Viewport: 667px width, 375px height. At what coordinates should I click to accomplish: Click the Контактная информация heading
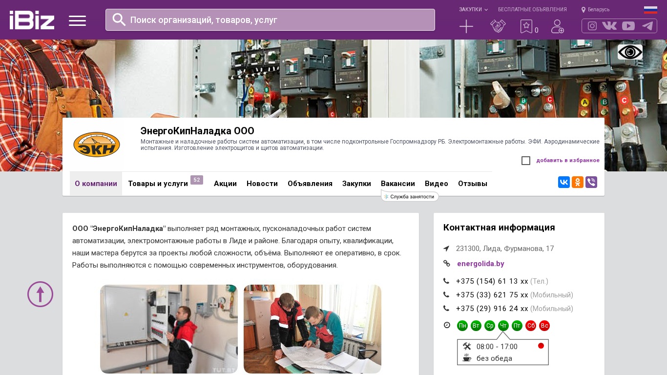[499, 228]
